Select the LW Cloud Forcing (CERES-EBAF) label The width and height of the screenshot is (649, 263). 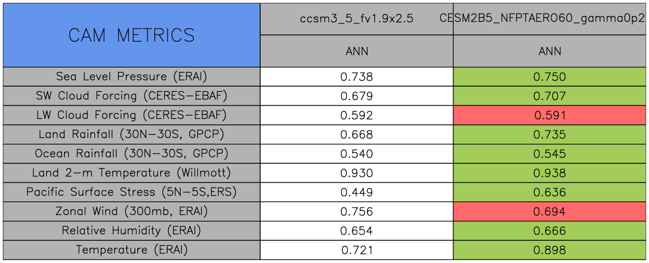click(132, 115)
